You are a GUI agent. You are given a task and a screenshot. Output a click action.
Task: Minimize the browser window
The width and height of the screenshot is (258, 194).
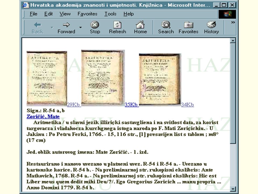[x=217, y=5]
